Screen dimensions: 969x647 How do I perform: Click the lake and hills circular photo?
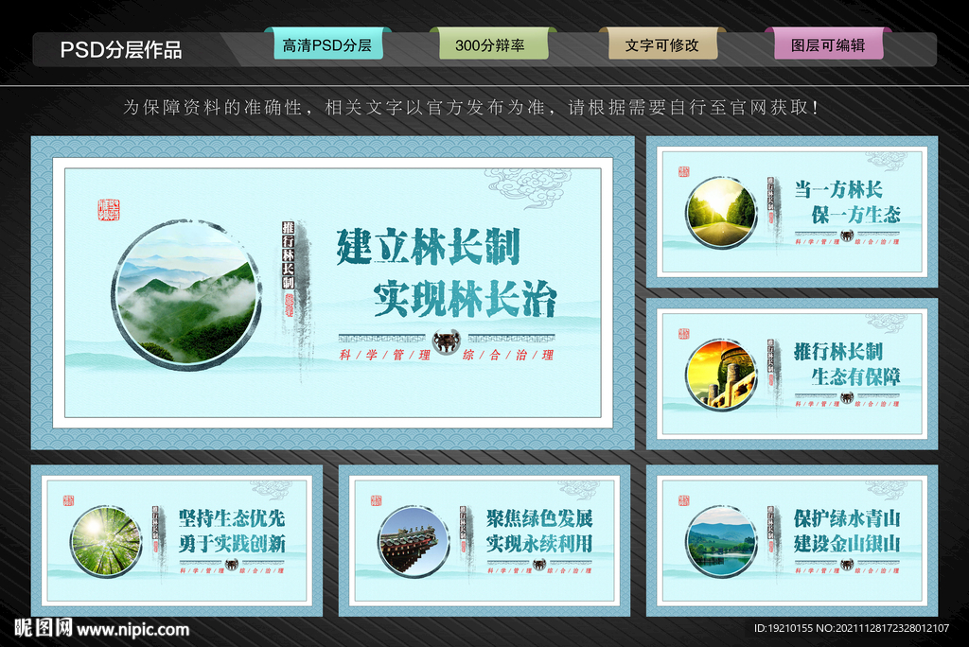(x=721, y=541)
